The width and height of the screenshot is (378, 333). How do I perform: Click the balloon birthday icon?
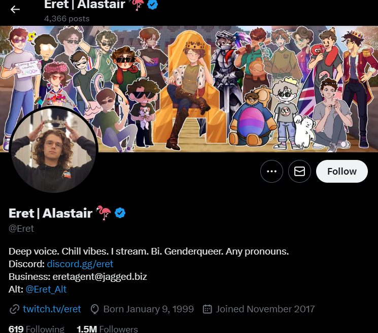(94, 309)
